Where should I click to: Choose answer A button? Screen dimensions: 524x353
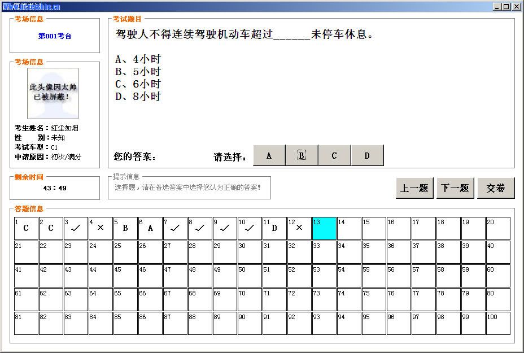(269, 155)
